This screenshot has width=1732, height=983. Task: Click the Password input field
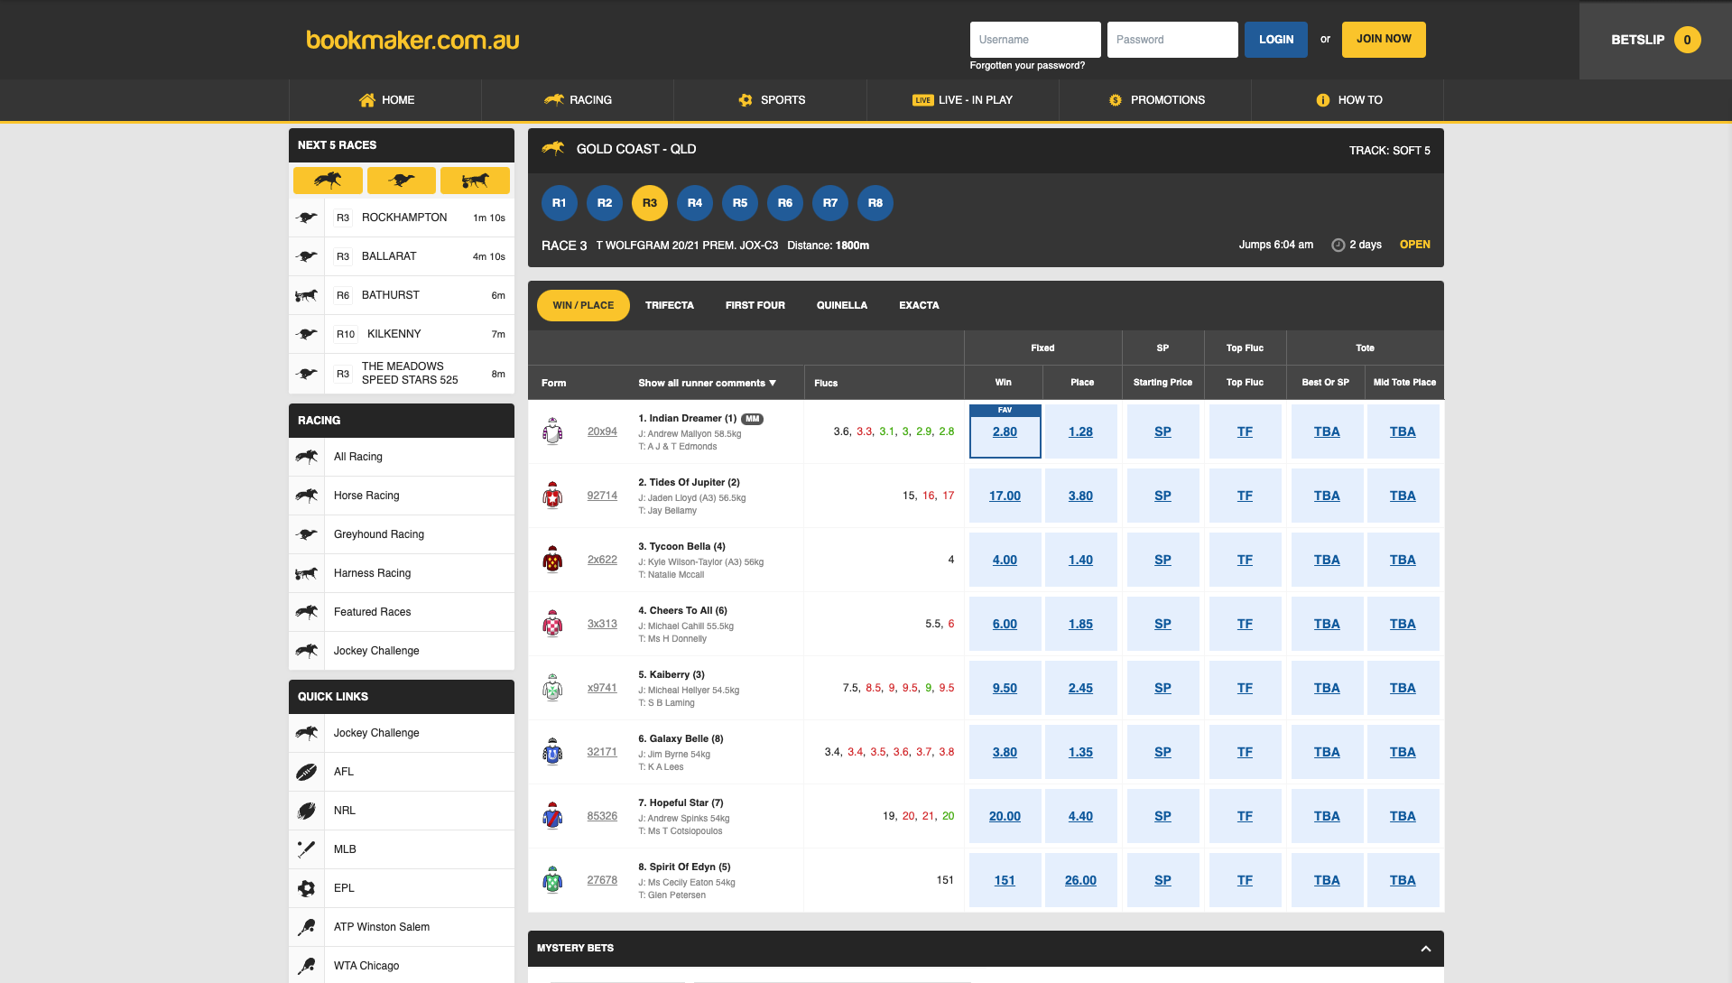[1172, 40]
